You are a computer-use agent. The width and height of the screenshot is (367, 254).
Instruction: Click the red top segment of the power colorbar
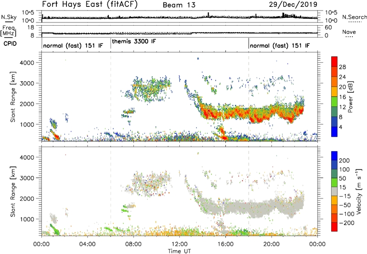[334, 62]
